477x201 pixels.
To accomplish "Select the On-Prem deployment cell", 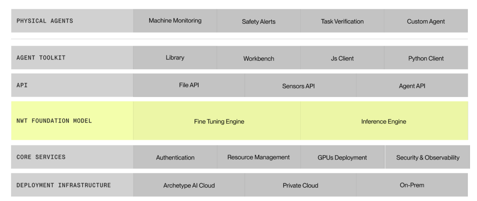I will [x=412, y=185].
